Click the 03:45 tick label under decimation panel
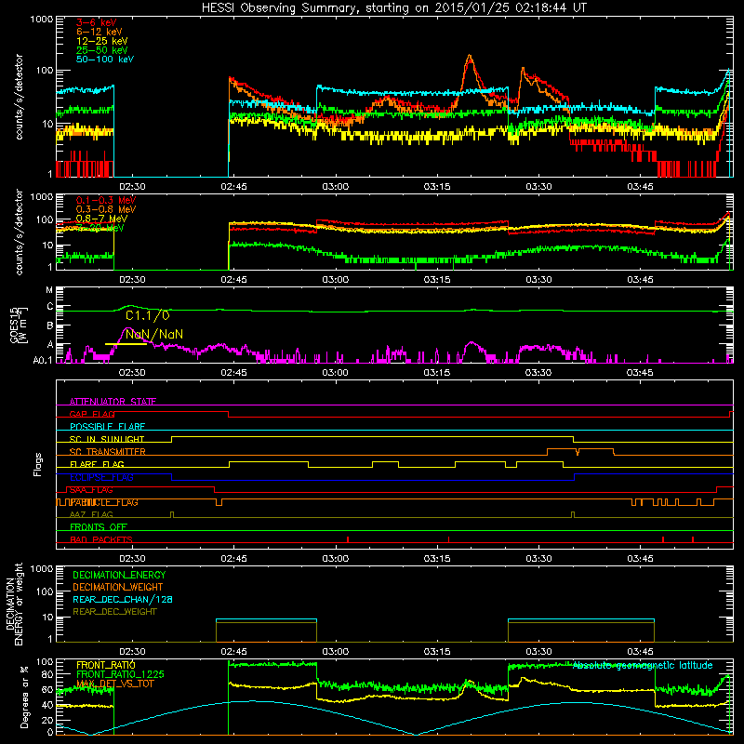The height and width of the screenshot is (744, 744). (x=640, y=652)
